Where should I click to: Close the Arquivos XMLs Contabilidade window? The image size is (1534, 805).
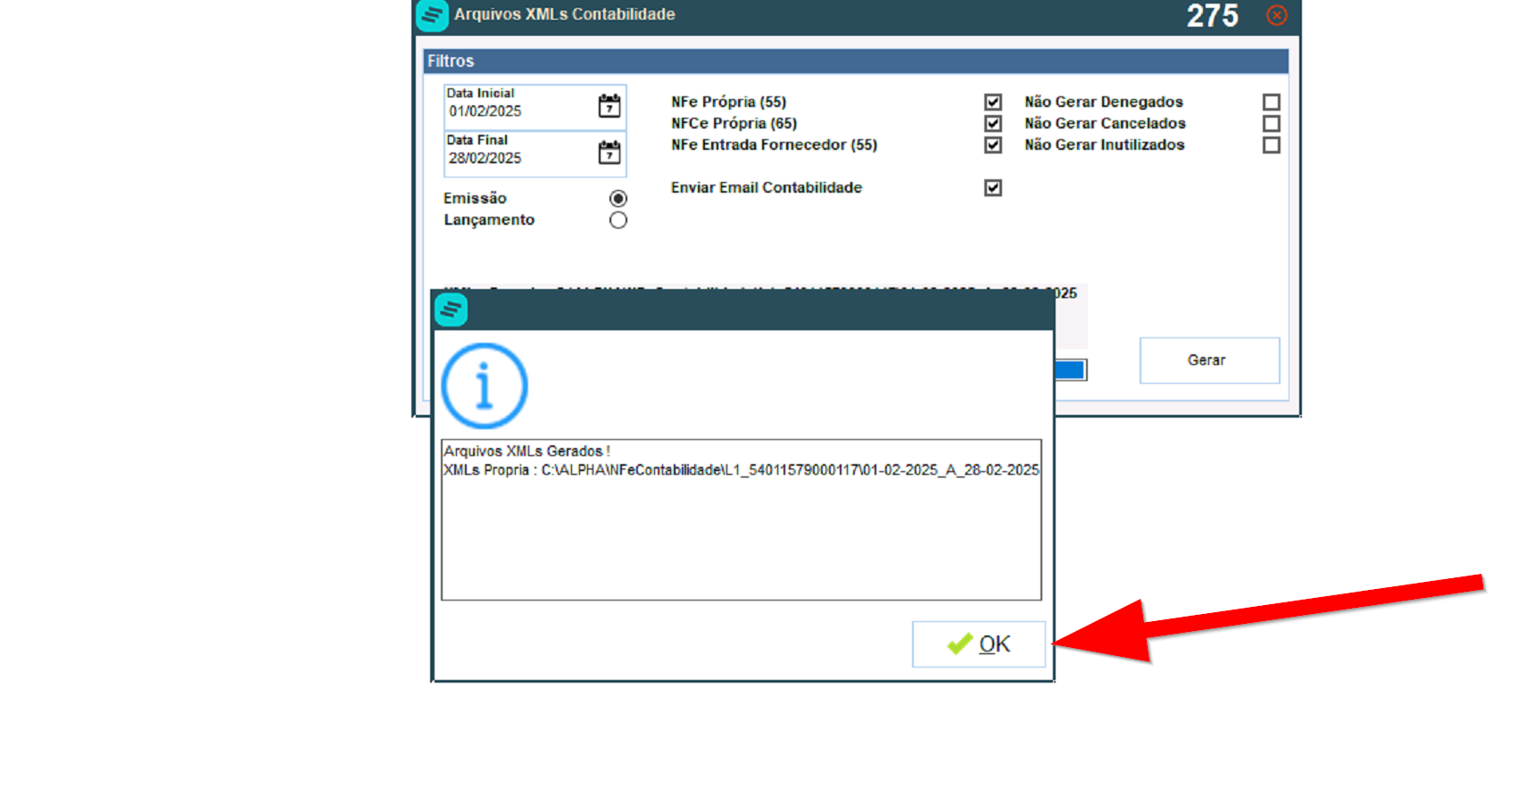pyautogui.click(x=1276, y=15)
